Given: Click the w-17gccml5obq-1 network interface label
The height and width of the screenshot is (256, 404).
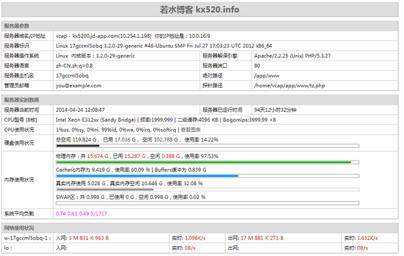Looking at the screenshot, I should pos(27,238).
